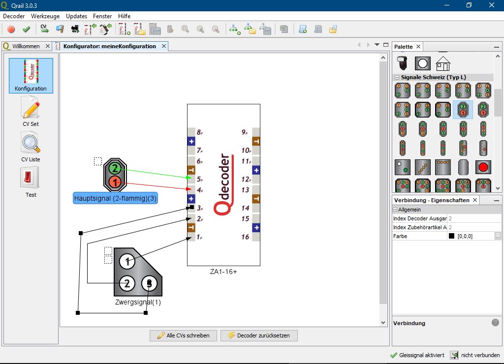Screen dimensions: 504x364
Task: Create new decoder configuration with plus icon
Action: tap(125, 29)
